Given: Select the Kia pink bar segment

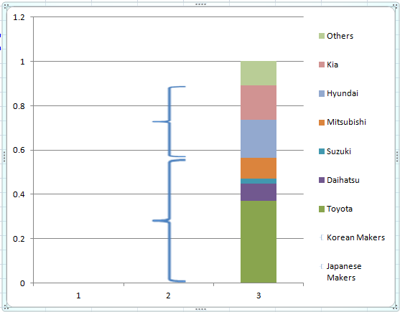Looking at the screenshot, I should [x=259, y=103].
